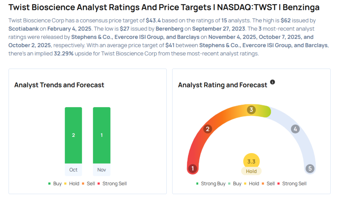Click gauge marker number 1

(192, 169)
